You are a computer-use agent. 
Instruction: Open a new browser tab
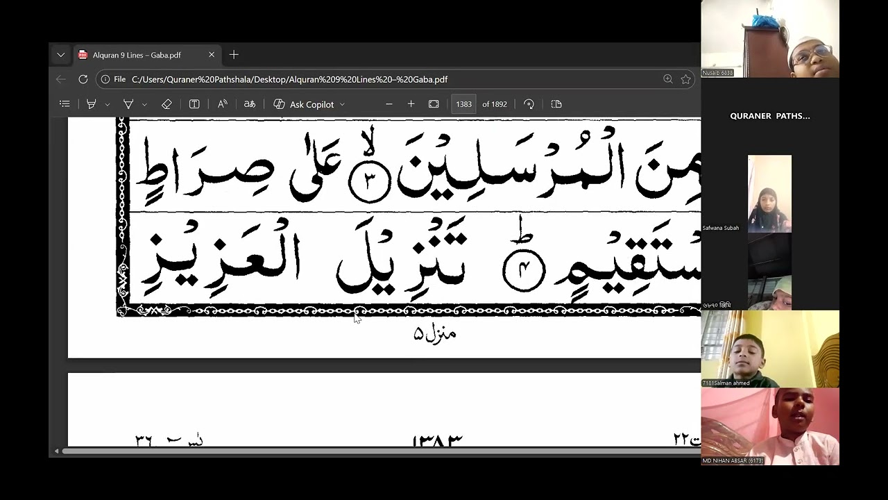(234, 55)
